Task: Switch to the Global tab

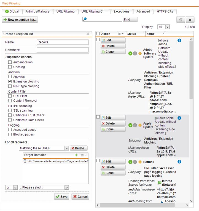Action: [12, 12]
